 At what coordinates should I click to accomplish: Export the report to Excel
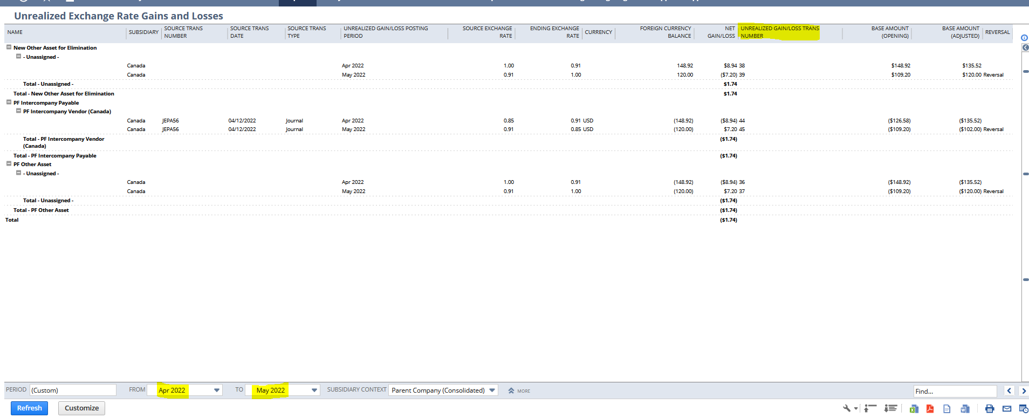(914, 409)
